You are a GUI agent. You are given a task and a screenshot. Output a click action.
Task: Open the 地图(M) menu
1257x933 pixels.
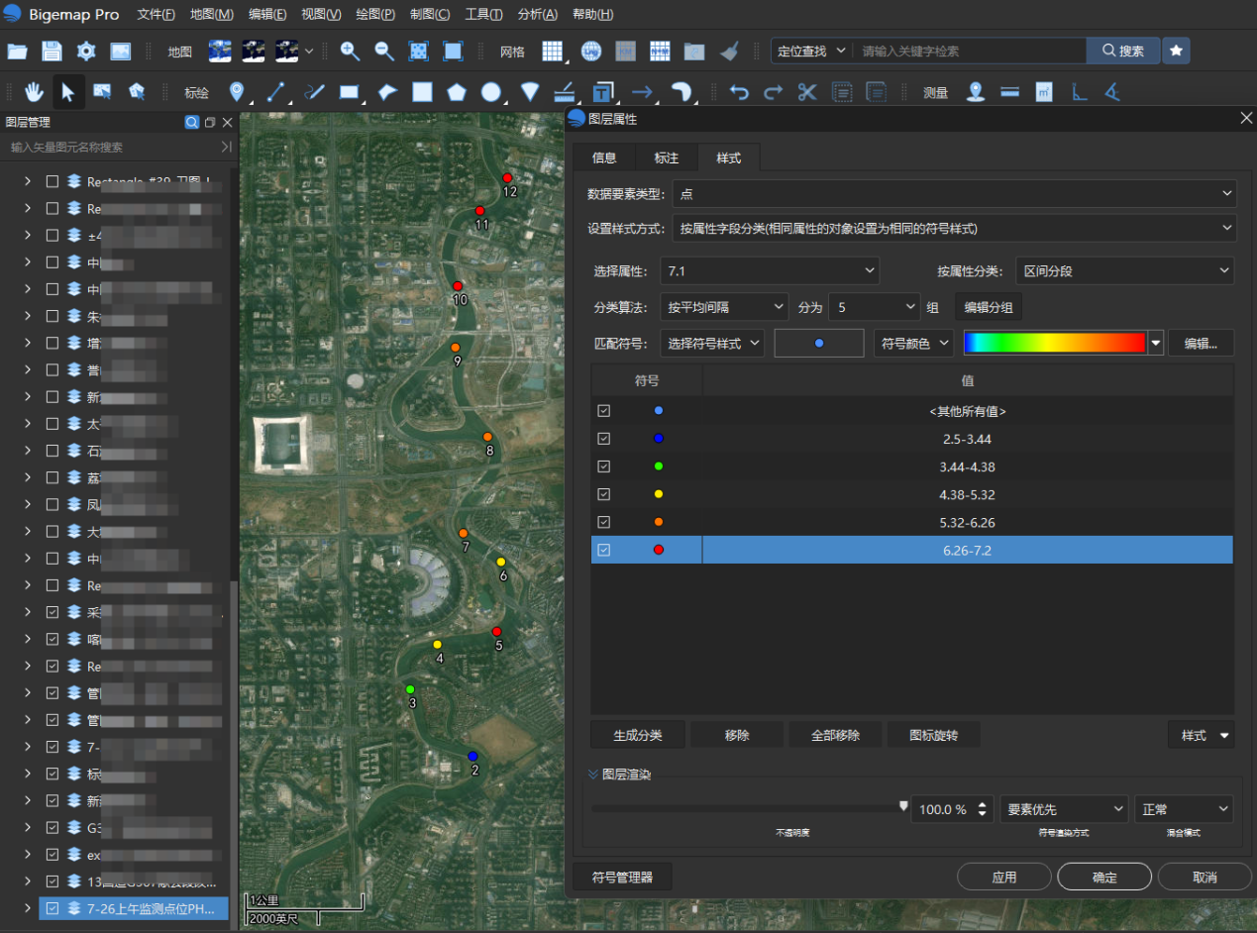(x=212, y=15)
